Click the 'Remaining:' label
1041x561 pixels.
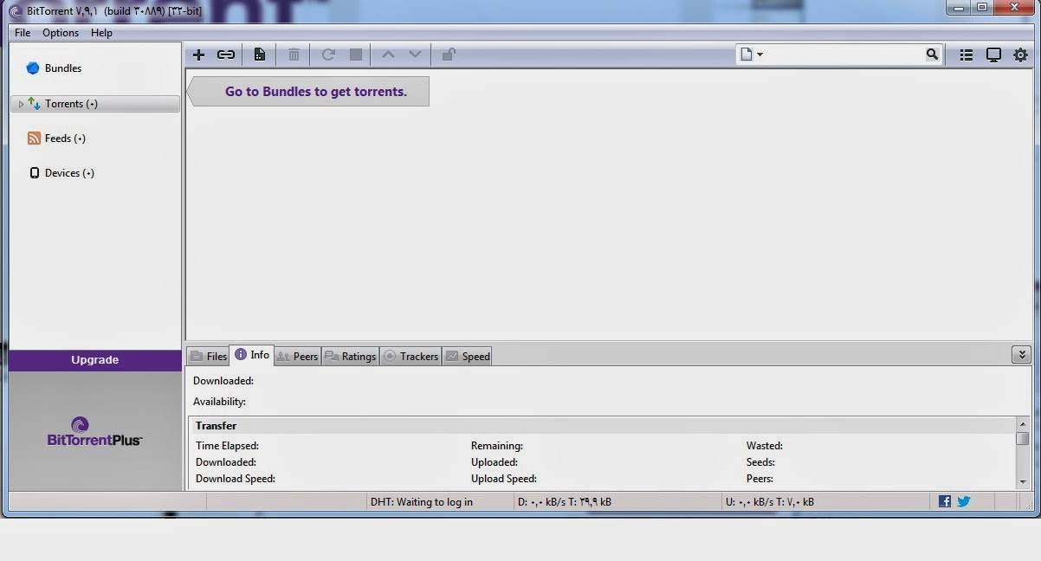coord(497,446)
